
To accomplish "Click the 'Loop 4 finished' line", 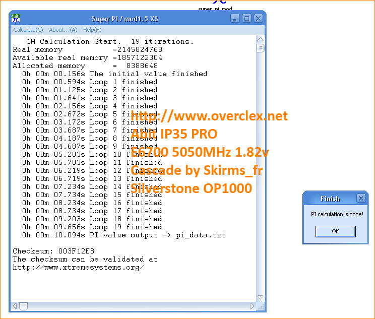I will [90, 106].
